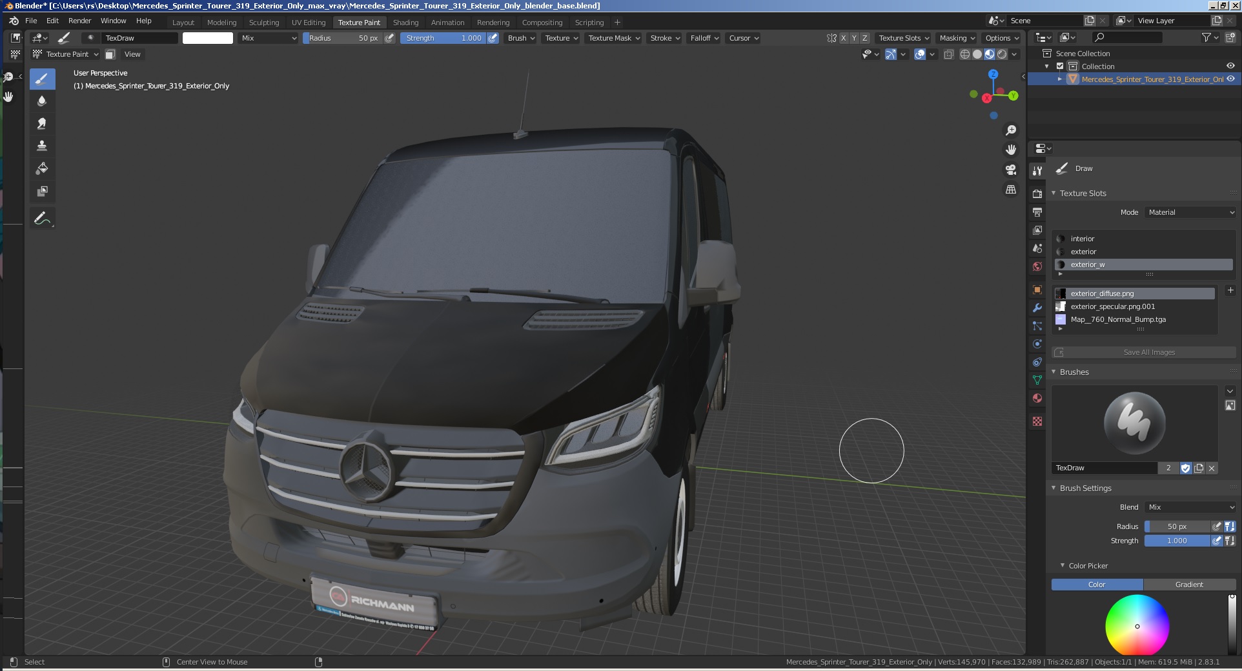This screenshot has height=671, width=1242.
Task: Open the viewport View menu
Action: tap(132, 54)
